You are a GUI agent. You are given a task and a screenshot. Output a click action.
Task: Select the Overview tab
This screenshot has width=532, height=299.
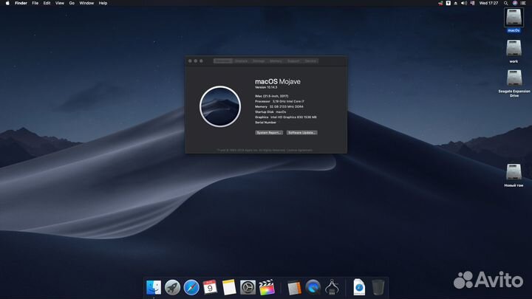[x=223, y=61]
